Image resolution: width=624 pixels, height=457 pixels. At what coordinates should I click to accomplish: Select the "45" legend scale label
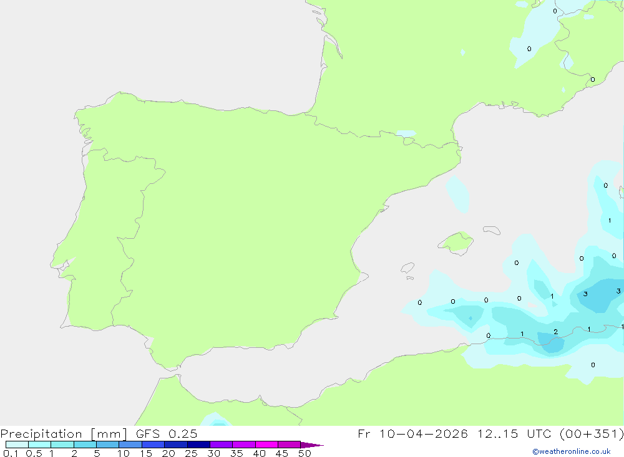(282, 453)
